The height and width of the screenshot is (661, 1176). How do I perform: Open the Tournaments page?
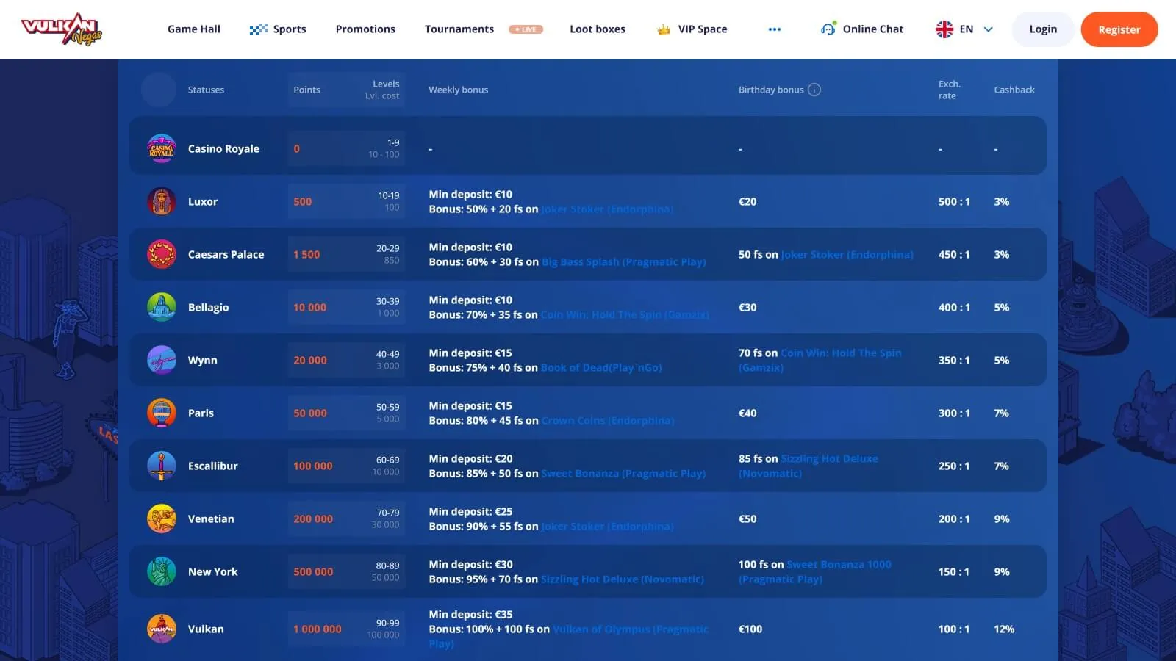pyautogui.click(x=459, y=29)
